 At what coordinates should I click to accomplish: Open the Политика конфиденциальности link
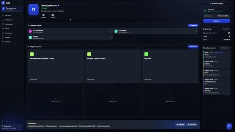tap(68, 126)
